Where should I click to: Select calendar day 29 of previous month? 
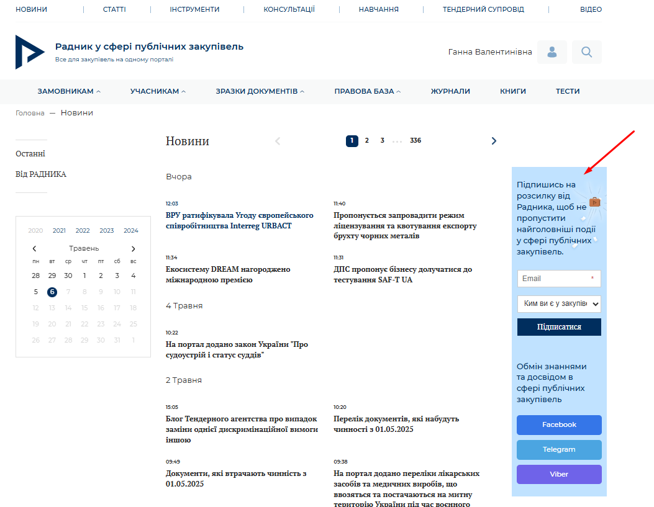52,276
